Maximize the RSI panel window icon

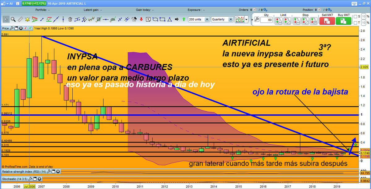click(x=53, y=172)
